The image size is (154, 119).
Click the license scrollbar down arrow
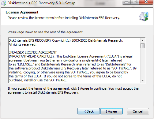[x=143, y=80]
